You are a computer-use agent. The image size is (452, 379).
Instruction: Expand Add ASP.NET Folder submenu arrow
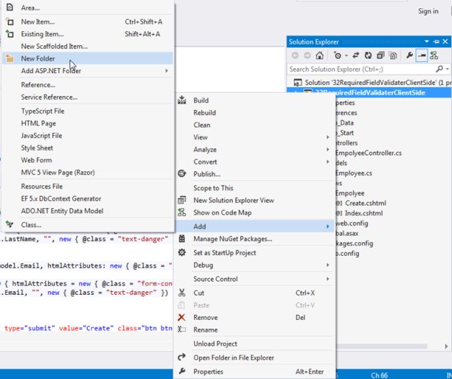pos(166,71)
